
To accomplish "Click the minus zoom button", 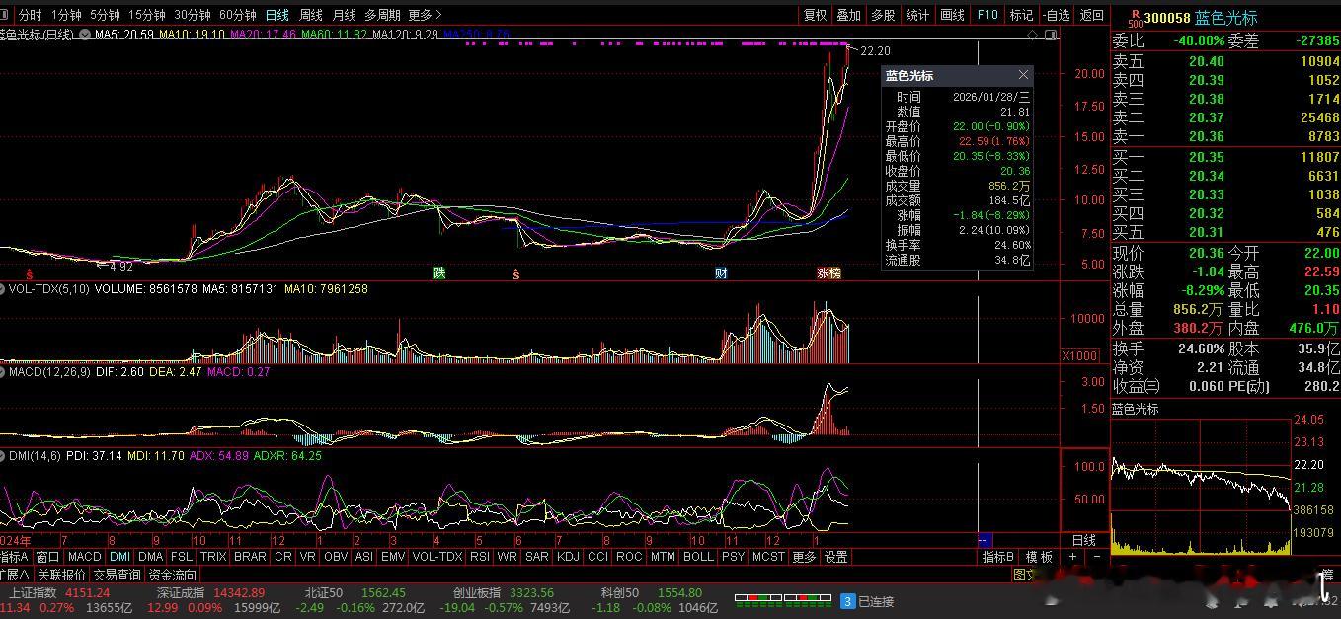I will [x=1096, y=557].
